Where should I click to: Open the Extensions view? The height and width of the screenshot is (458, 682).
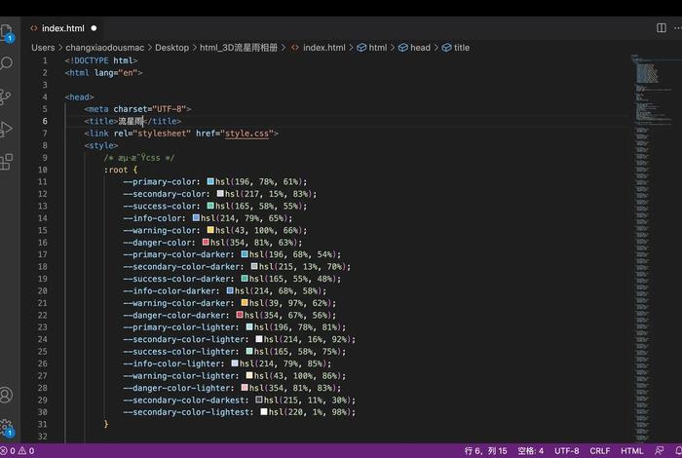(x=6, y=162)
